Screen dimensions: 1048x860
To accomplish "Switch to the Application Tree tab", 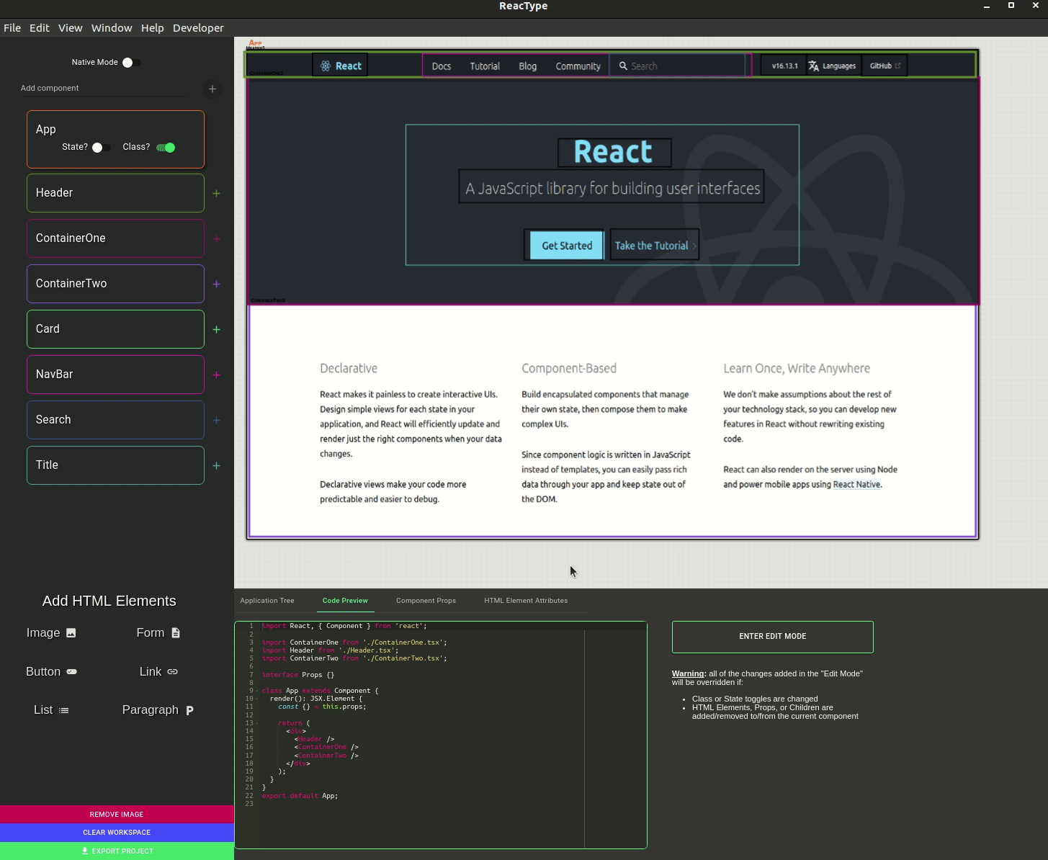I will tap(267, 601).
